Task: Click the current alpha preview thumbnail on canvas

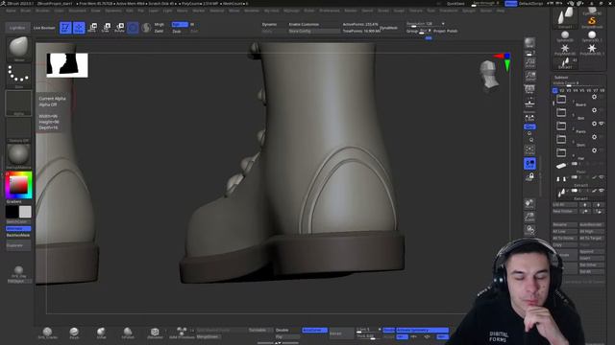Action: (x=67, y=65)
